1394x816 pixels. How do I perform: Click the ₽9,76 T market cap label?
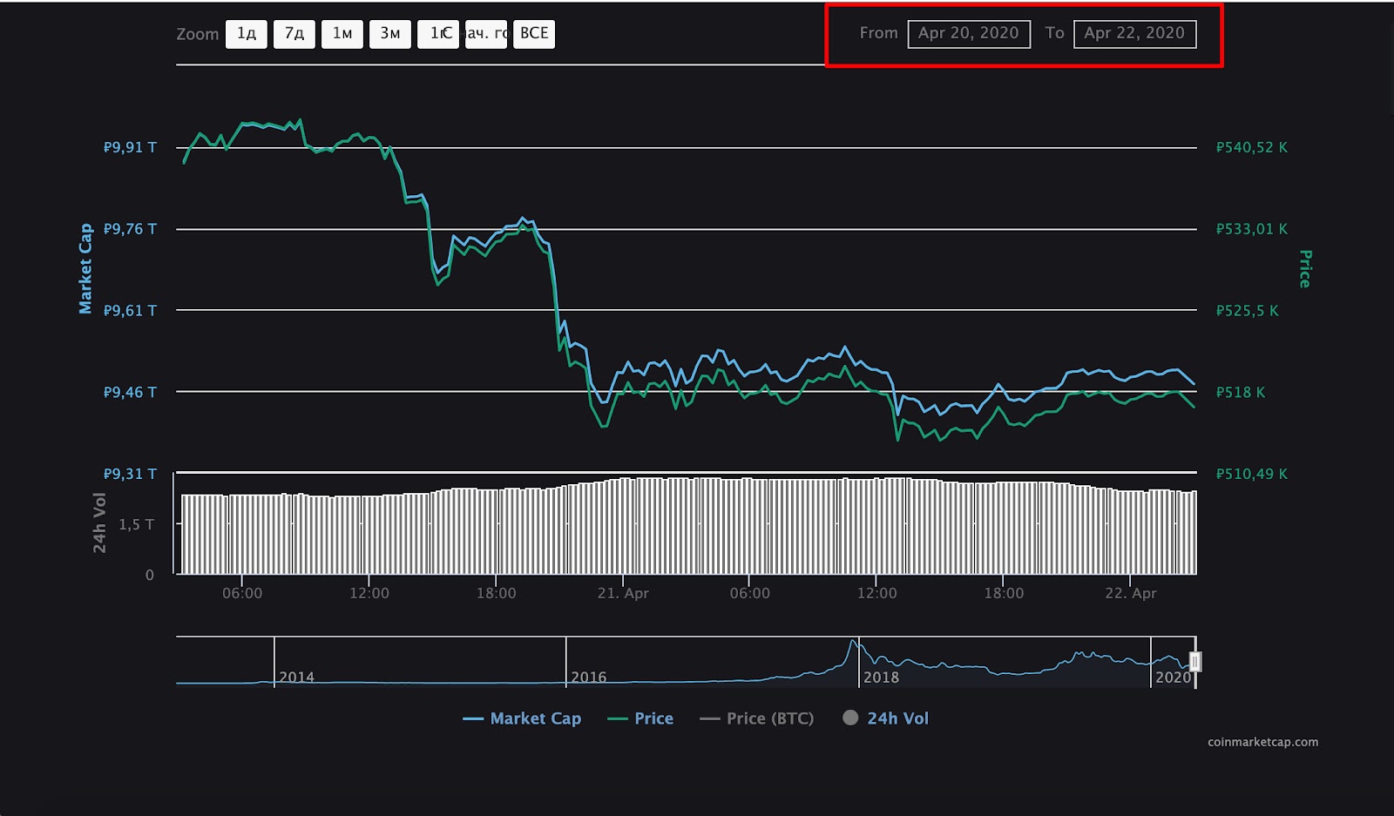(131, 229)
